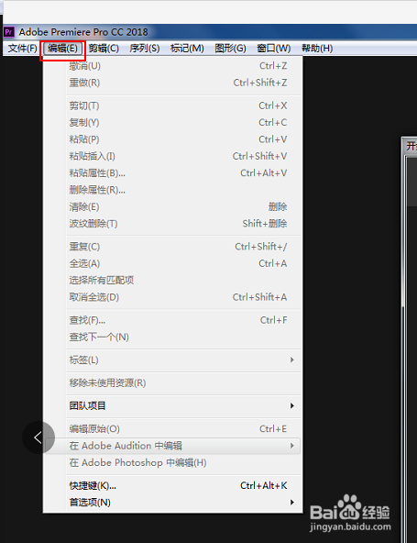Choose 移除未使用资源(R) entry
The width and height of the screenshot is (417, 543).
[173, 383]
